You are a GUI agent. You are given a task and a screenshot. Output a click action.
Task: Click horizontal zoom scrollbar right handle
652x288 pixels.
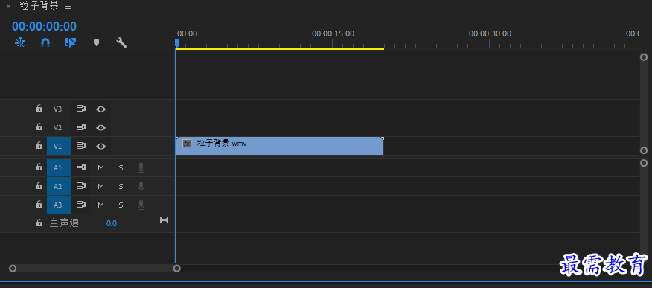[x=176, y=269]
